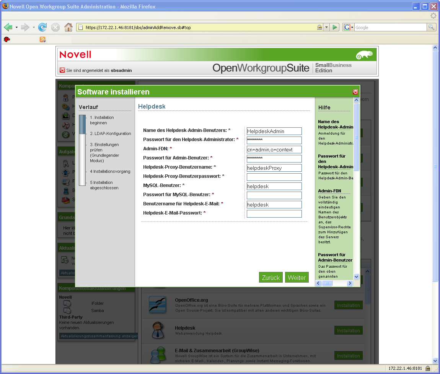Click the Helpdesk-Proxy-Benutzerpasswort field

pos(274,177)
